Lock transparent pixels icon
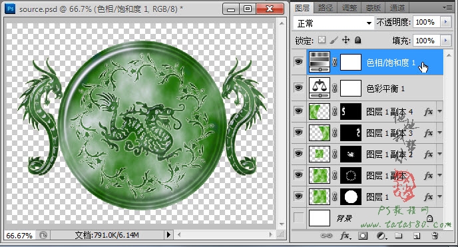458x247 pixels. 322,40
